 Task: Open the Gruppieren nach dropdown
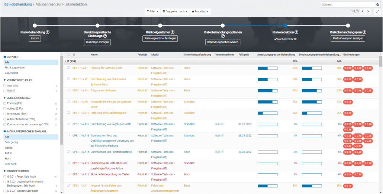pos(174,12)
